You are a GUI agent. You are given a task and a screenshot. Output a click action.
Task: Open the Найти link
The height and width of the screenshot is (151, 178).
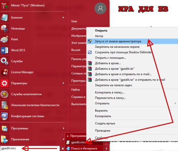click(x=75, y=90)
